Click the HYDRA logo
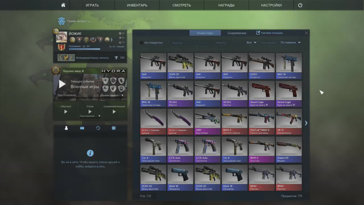The height and width of the screenshot is (205, 364). click(113, 71)
